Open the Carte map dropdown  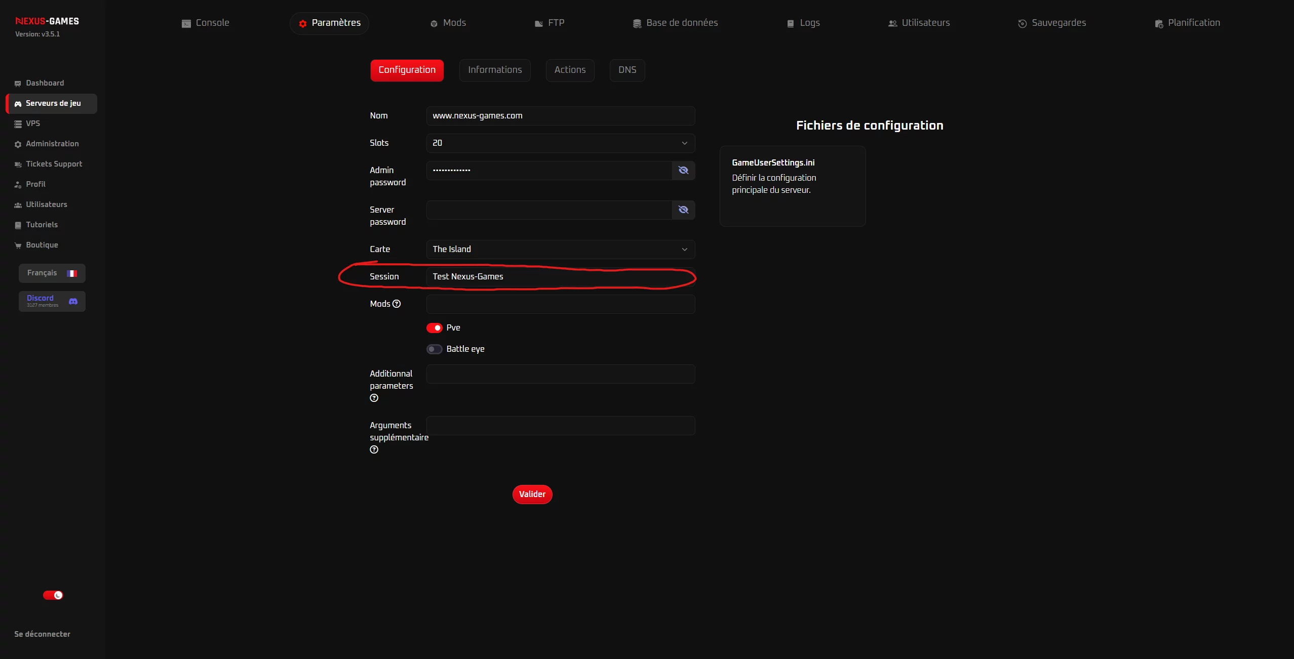(560, 249)
